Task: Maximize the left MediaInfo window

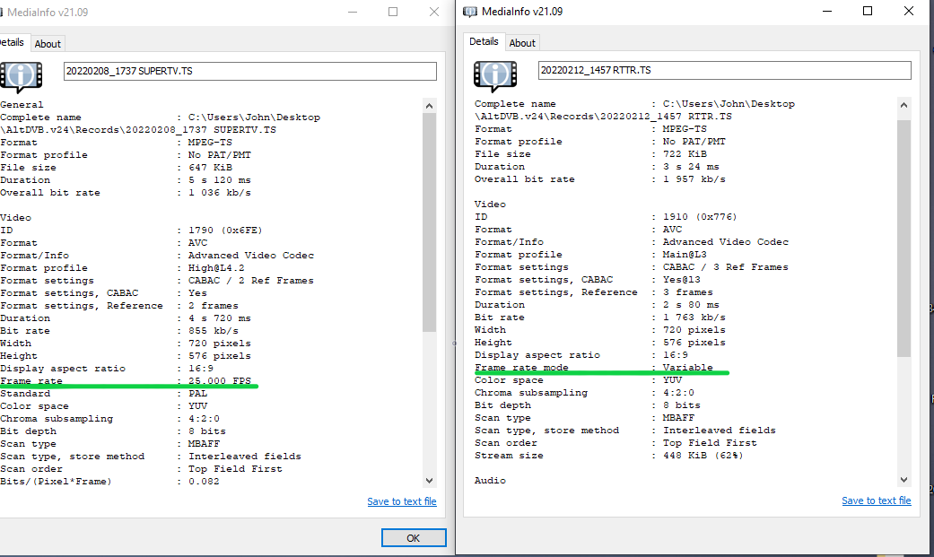Action: (393, 12)
